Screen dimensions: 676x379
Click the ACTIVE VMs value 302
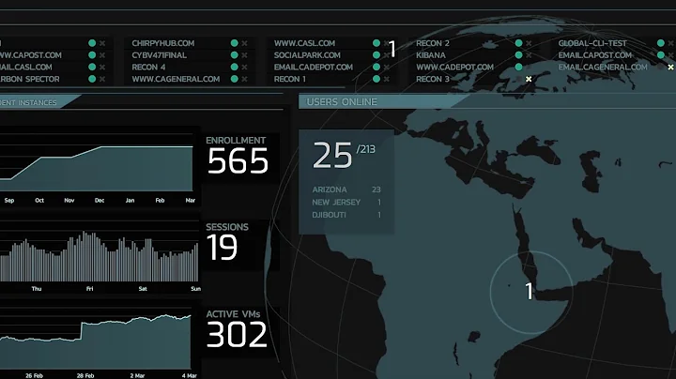(237, 335)
